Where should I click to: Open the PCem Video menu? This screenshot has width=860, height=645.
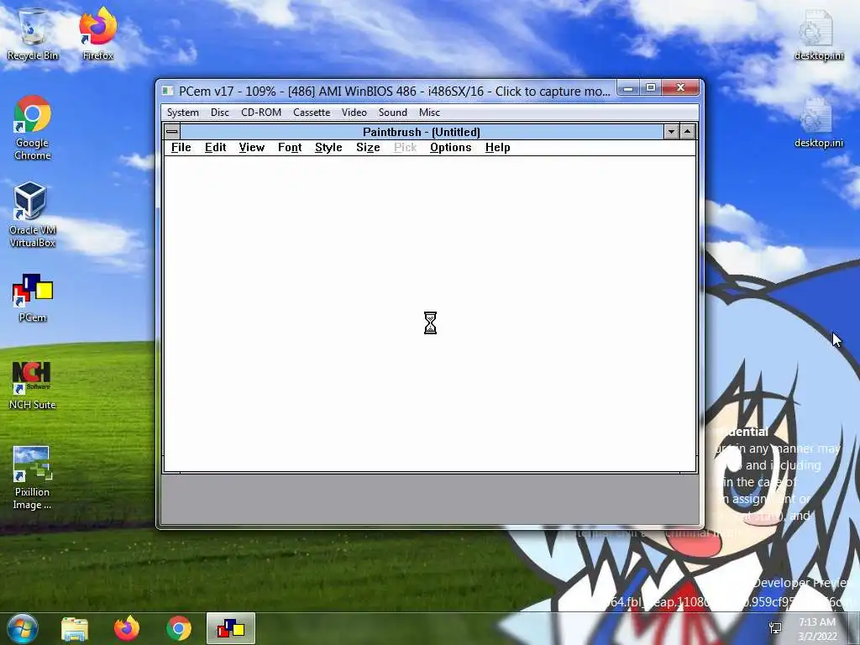(354, 113)
